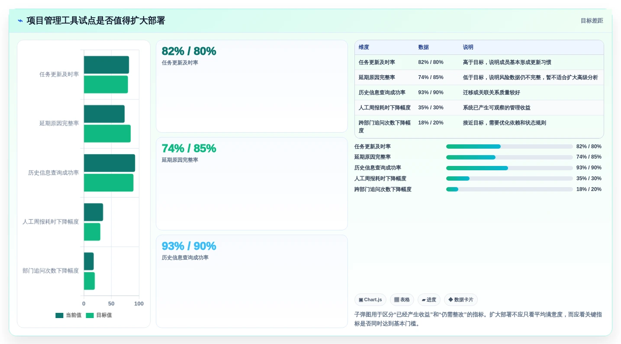Click the 35% / 30% value beside the progress bar
The image size is (621, 344).
589,178
